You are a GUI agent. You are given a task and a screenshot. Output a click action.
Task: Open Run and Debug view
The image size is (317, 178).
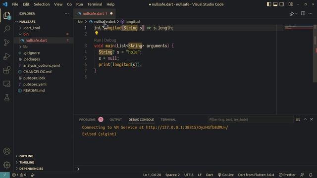[6, 56]
